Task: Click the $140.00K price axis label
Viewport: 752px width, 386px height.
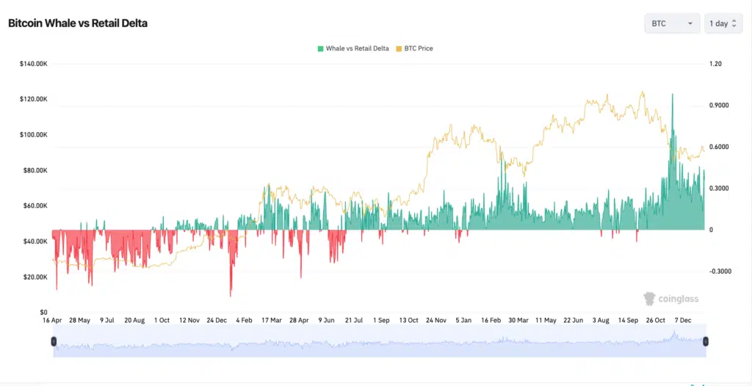Action: [34, 64]
